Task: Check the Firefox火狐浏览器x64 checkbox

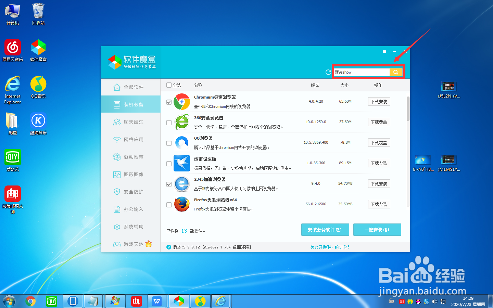Action: (x=169, y=205)
